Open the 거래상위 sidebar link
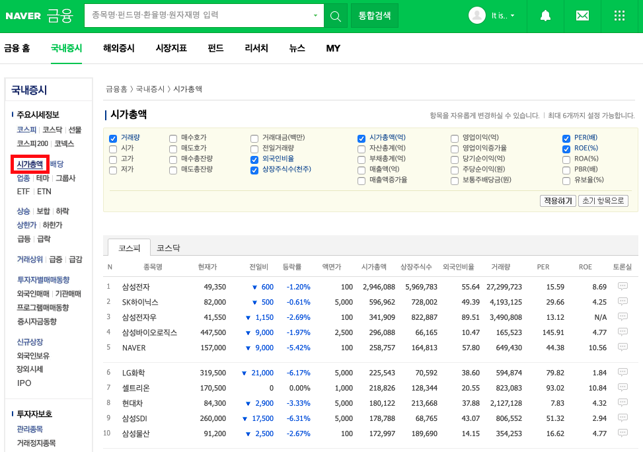 (30, 259)
